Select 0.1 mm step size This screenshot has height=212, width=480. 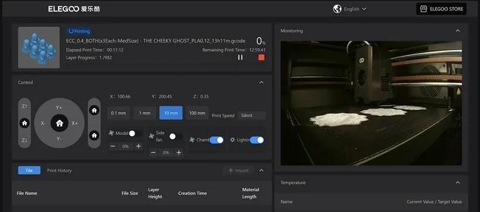point(118,113)
